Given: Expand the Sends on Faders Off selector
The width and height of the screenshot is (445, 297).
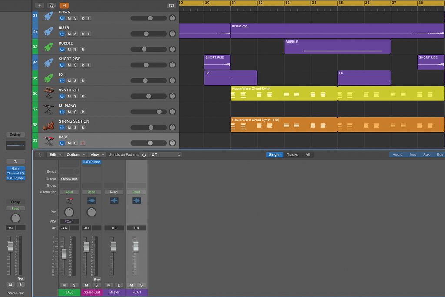Looking at the screenshot, I should point(166,155).
